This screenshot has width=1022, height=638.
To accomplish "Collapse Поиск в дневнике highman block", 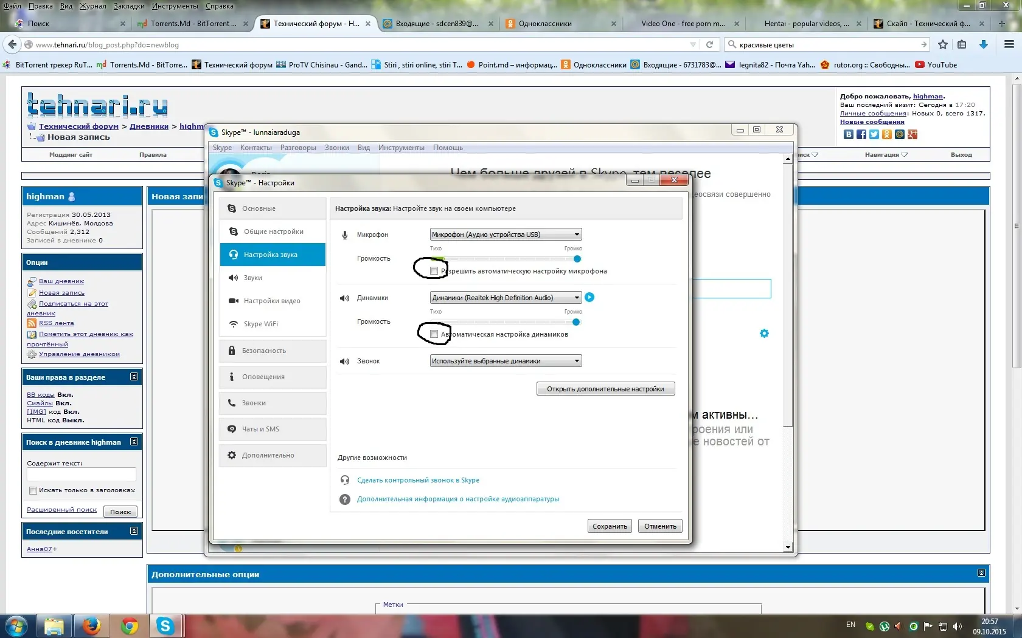I will click(x=134, y=442).
